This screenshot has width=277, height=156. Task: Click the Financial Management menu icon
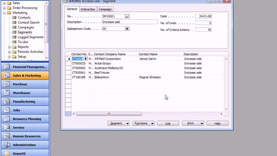coord(7,67)
